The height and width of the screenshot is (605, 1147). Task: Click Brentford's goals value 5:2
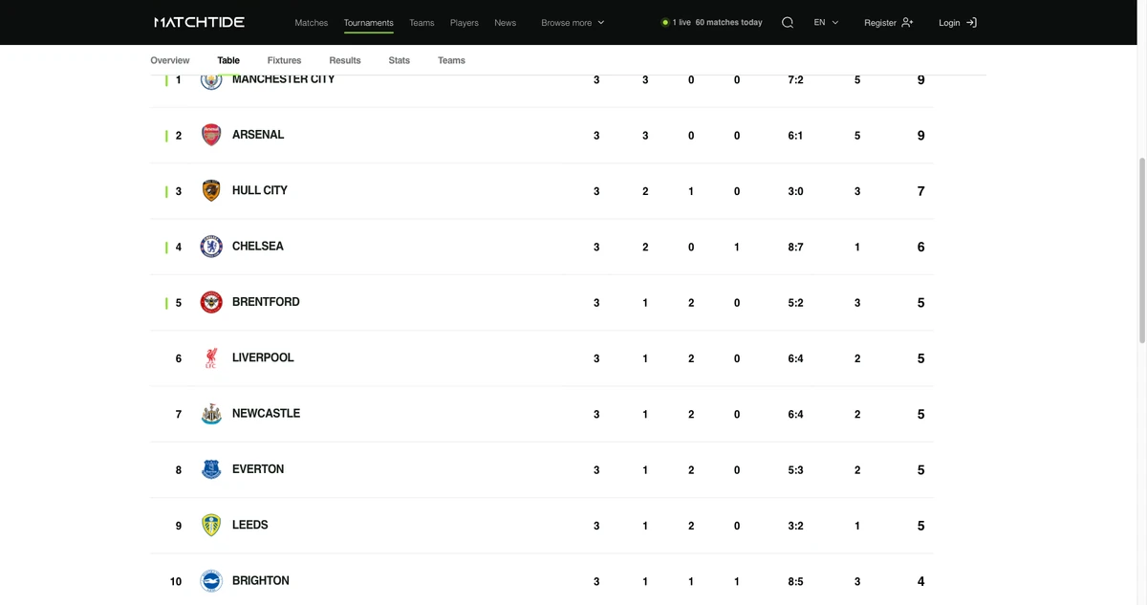(x=795, y=303)
